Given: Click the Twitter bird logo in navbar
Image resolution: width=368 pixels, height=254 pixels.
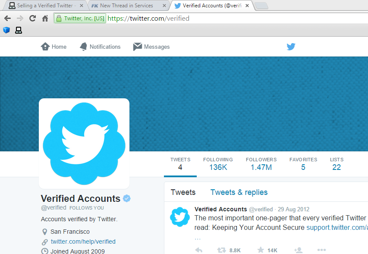Looking at the screenshot, I should 291,47.
